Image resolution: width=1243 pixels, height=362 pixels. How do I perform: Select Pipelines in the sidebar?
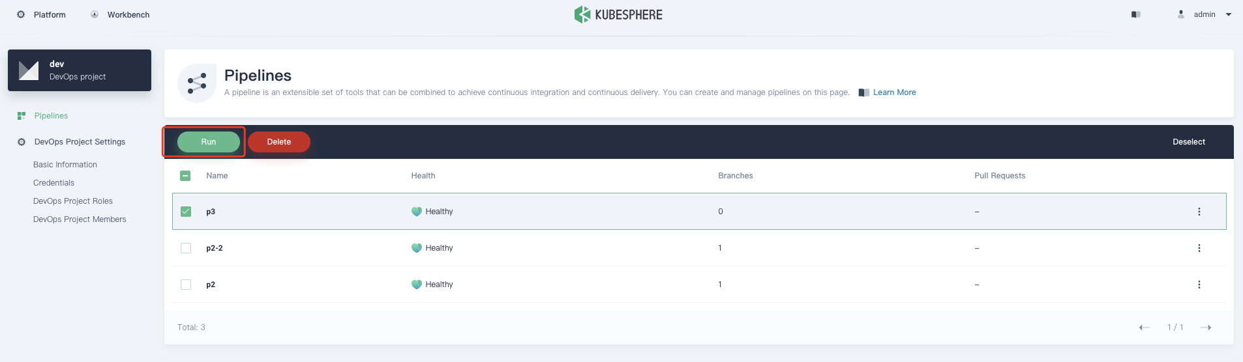51,116
